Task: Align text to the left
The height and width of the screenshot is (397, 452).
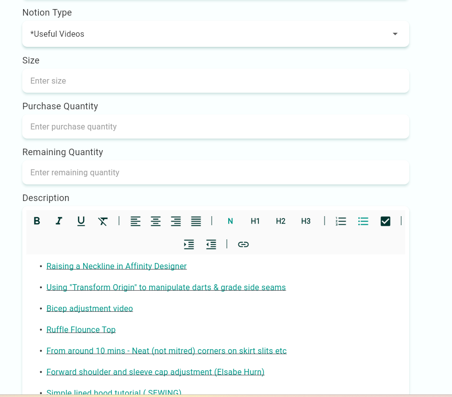Action: click(136, 221)
